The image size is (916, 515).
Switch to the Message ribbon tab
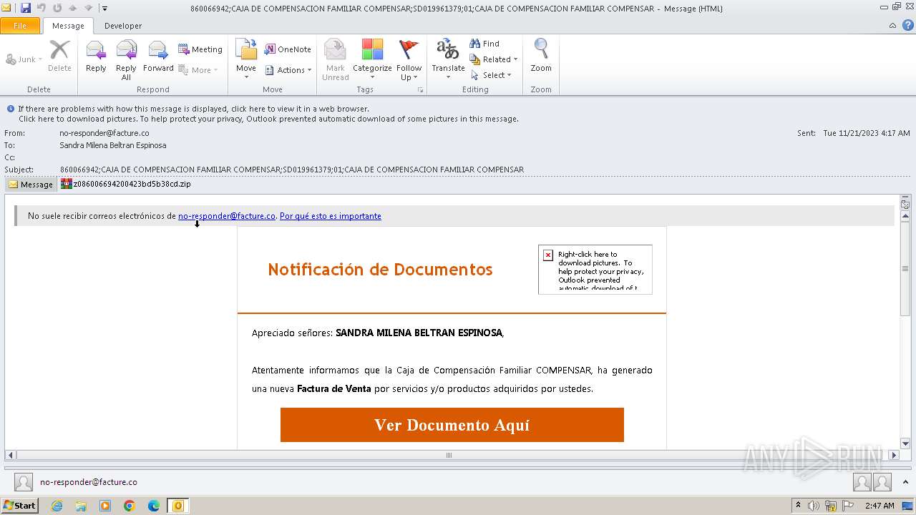pos(68,26)
